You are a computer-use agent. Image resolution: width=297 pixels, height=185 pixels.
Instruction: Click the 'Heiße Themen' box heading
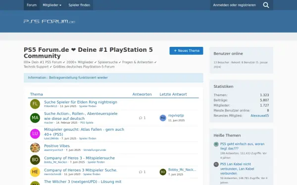point(227,136)
